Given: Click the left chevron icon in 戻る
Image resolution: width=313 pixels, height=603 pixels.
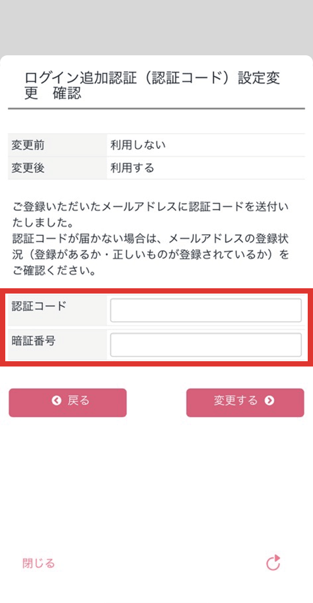Looking at the screenshot, I should pyautogui.click(x=56, y=401).
